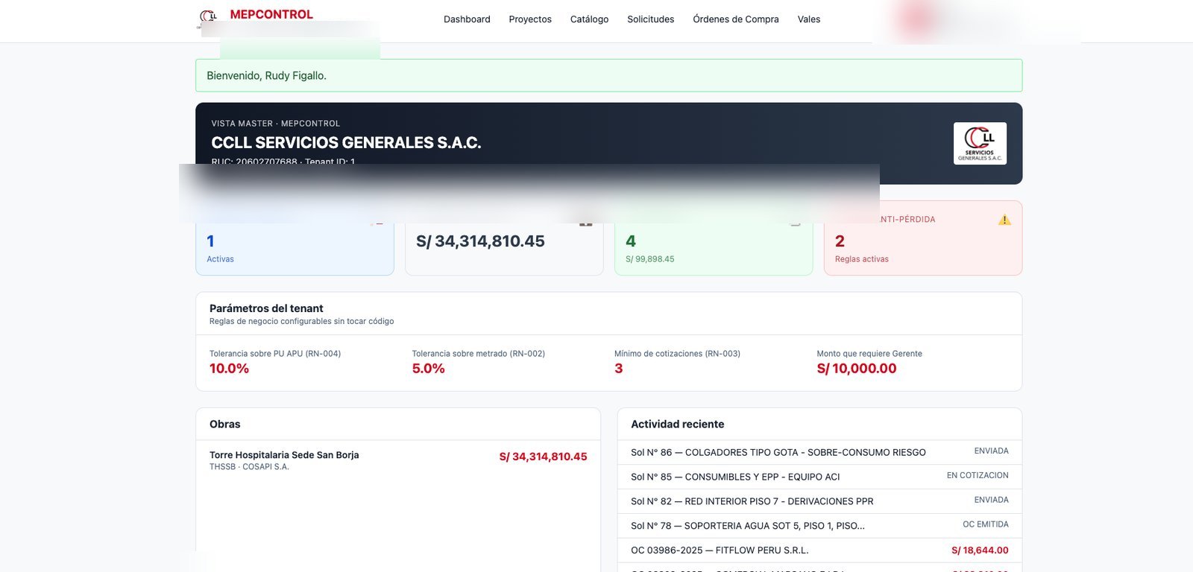Click Mínimo de cotizaciones (RN-003) label
The width and height of the screenshot is (1193, 572).
coord(677,354)
